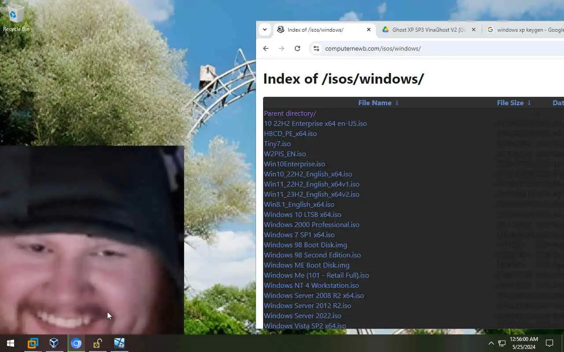Download 'Windows Vista SP2 x64.iso'
The image size is (564, 352).
tap(305, 326)
